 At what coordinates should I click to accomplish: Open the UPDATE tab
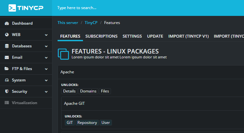coord(155,36)
